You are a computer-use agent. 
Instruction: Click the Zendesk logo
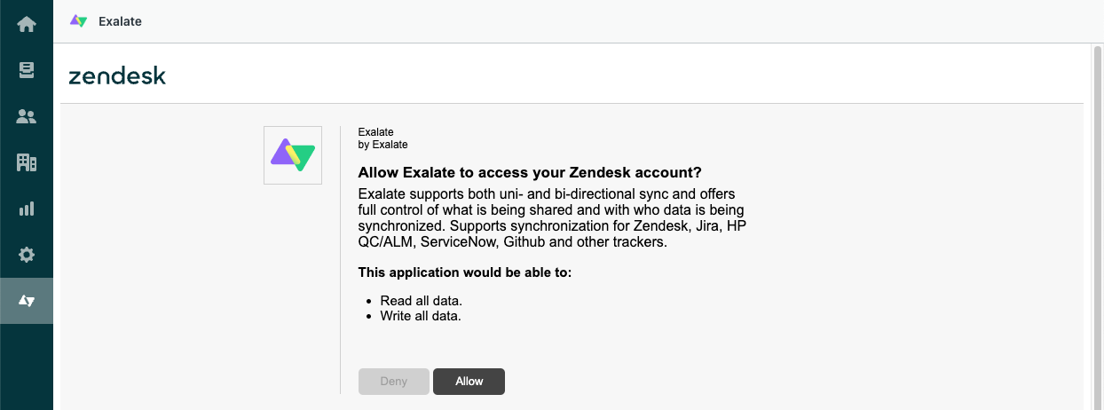117,76
